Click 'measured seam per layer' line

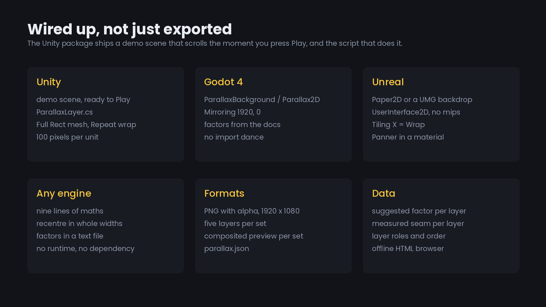tap(418, 223)
